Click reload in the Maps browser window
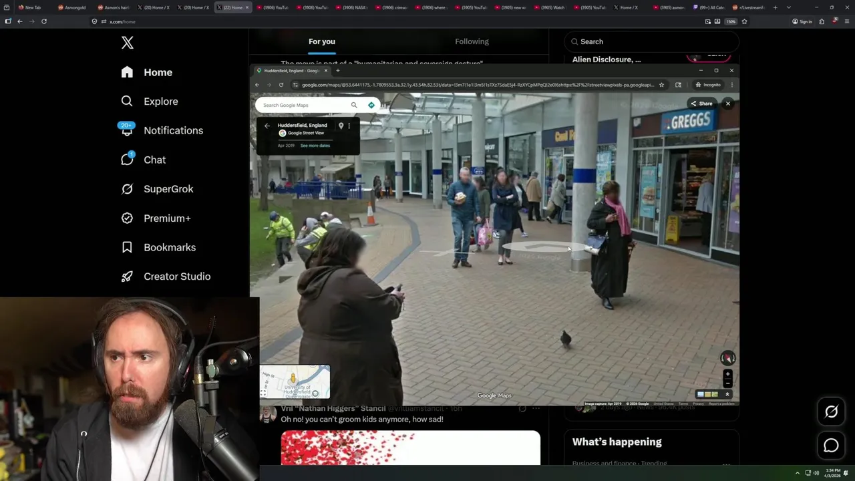855x481 pixels. pos(281,85)
